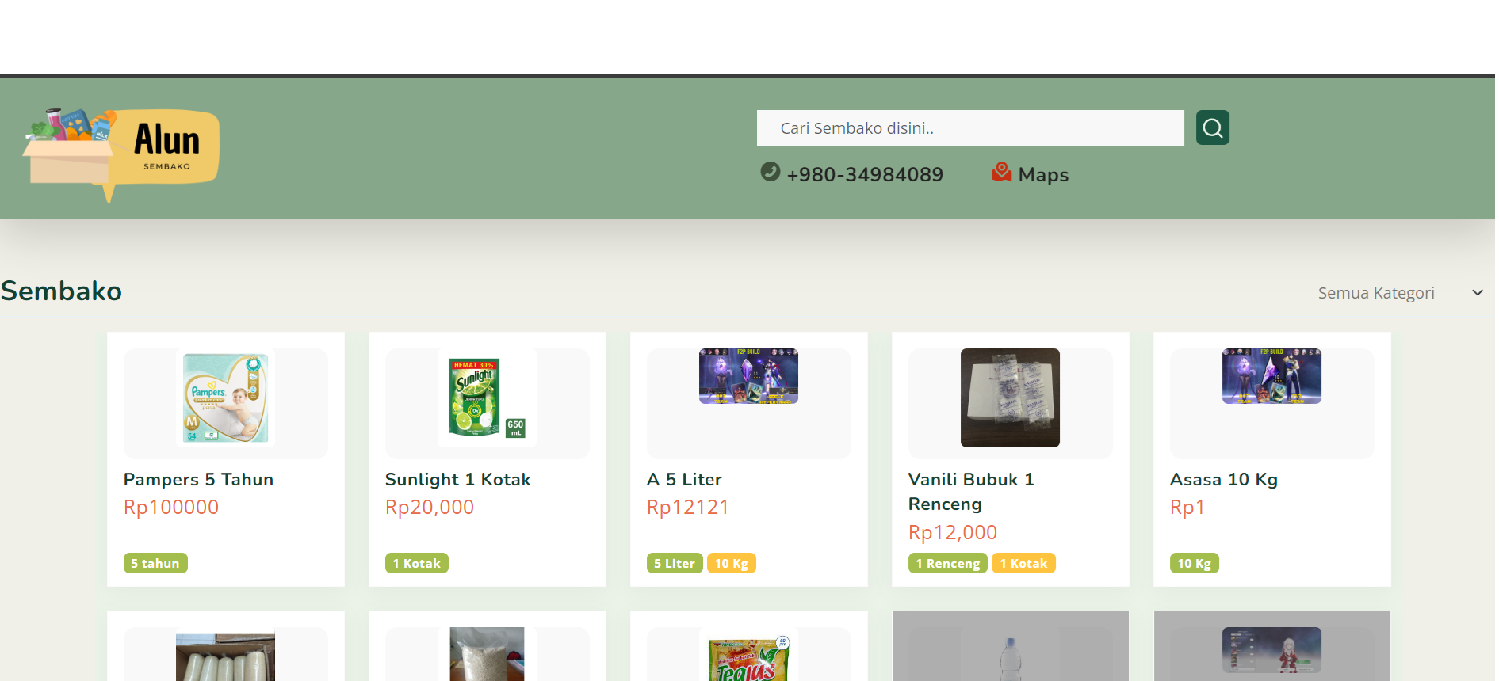Click the phone icon beside the number
Screen dimensions: 1499x681
click(x=770, y=172)
